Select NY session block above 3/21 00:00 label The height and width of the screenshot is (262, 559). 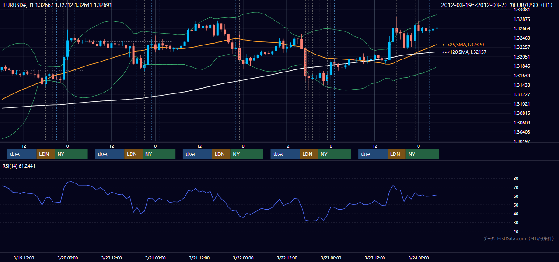159,154
